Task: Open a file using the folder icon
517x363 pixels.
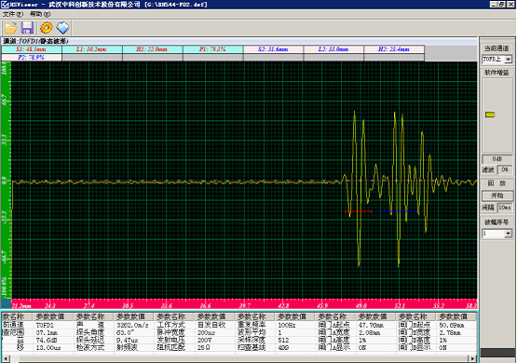Action: point(11,28)
